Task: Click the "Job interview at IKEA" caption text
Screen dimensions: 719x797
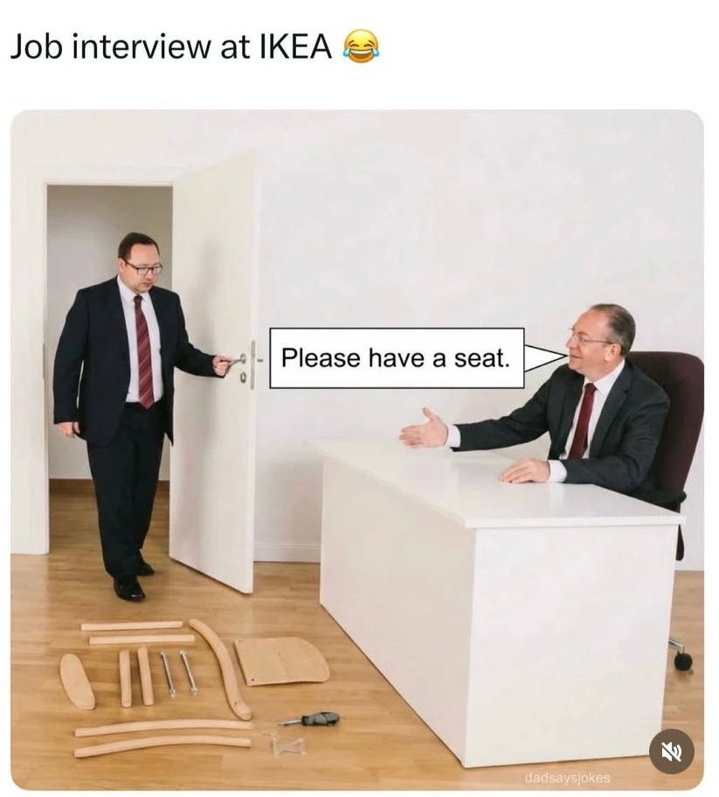Action: pos(170,47)
